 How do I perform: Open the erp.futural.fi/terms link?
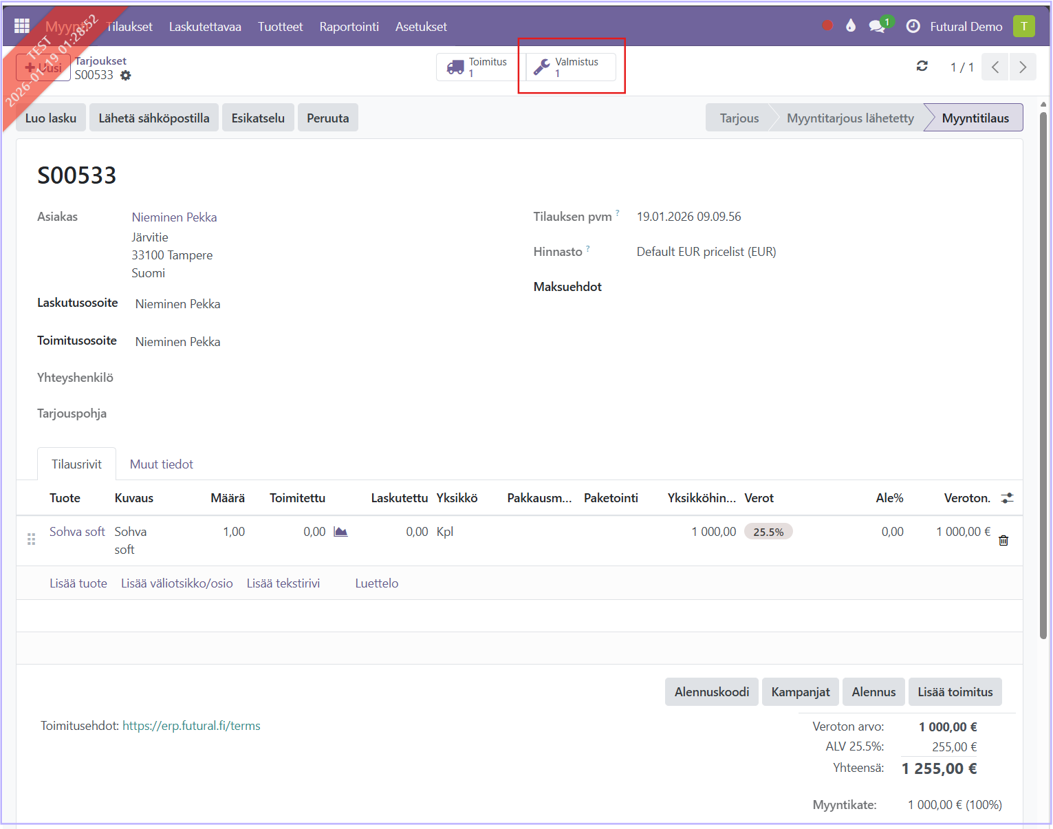coord(191,726)
